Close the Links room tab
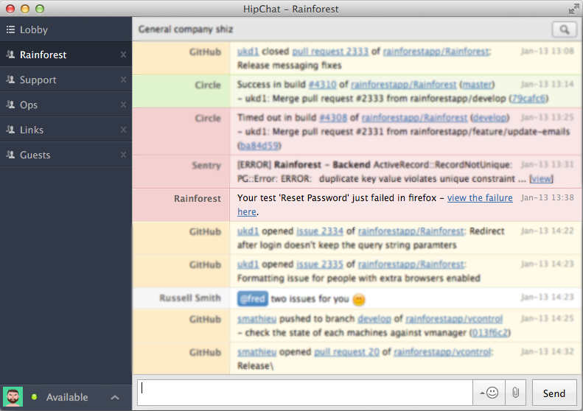Image resolution: width=583 pixels, height=411 pixels. click(123, 130)
